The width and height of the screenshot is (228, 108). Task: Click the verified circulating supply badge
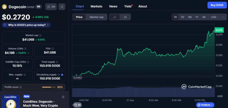pos(62,75)
